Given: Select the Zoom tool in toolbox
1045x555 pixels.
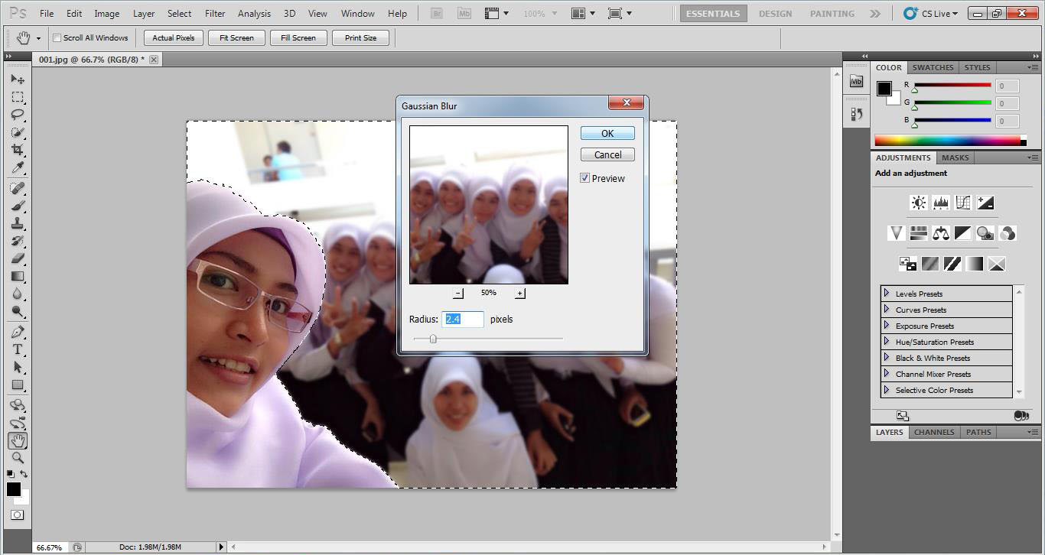Looking at the screenshot, I should pyautogui.click(x=17, y=458).
